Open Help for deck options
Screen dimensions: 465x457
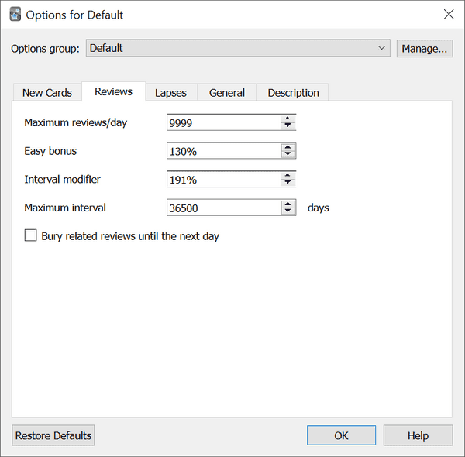pyautogui.click(x=418, y=435)
